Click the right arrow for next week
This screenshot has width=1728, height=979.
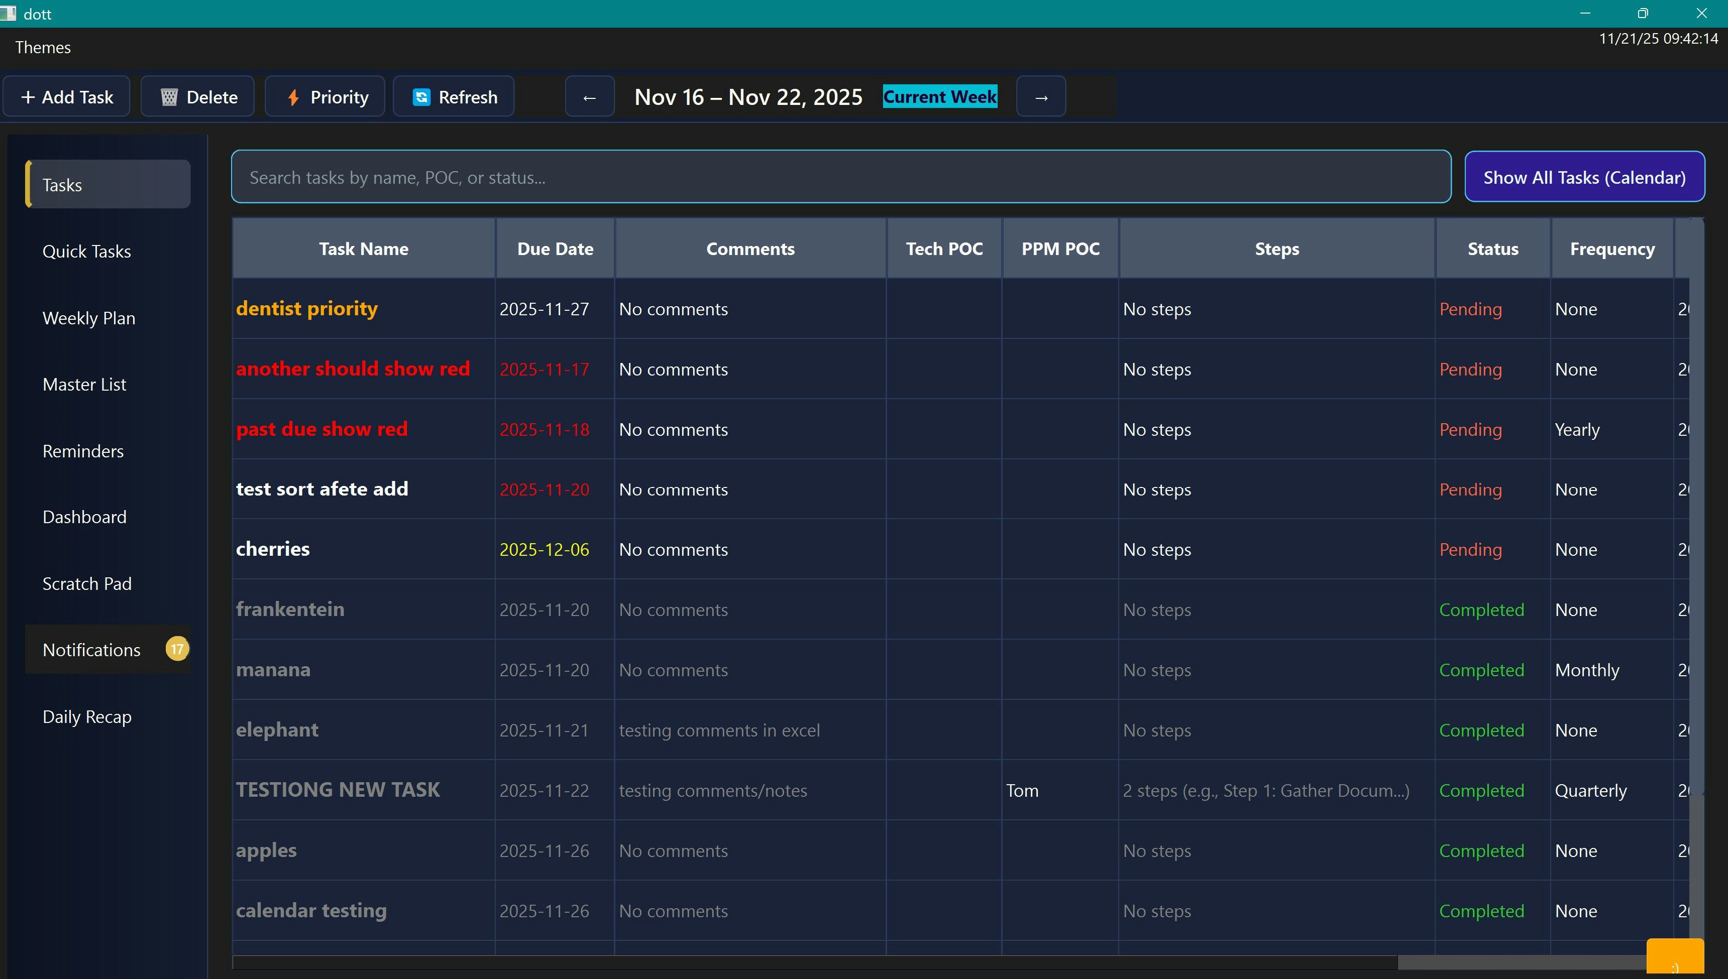coord(1040,96)
